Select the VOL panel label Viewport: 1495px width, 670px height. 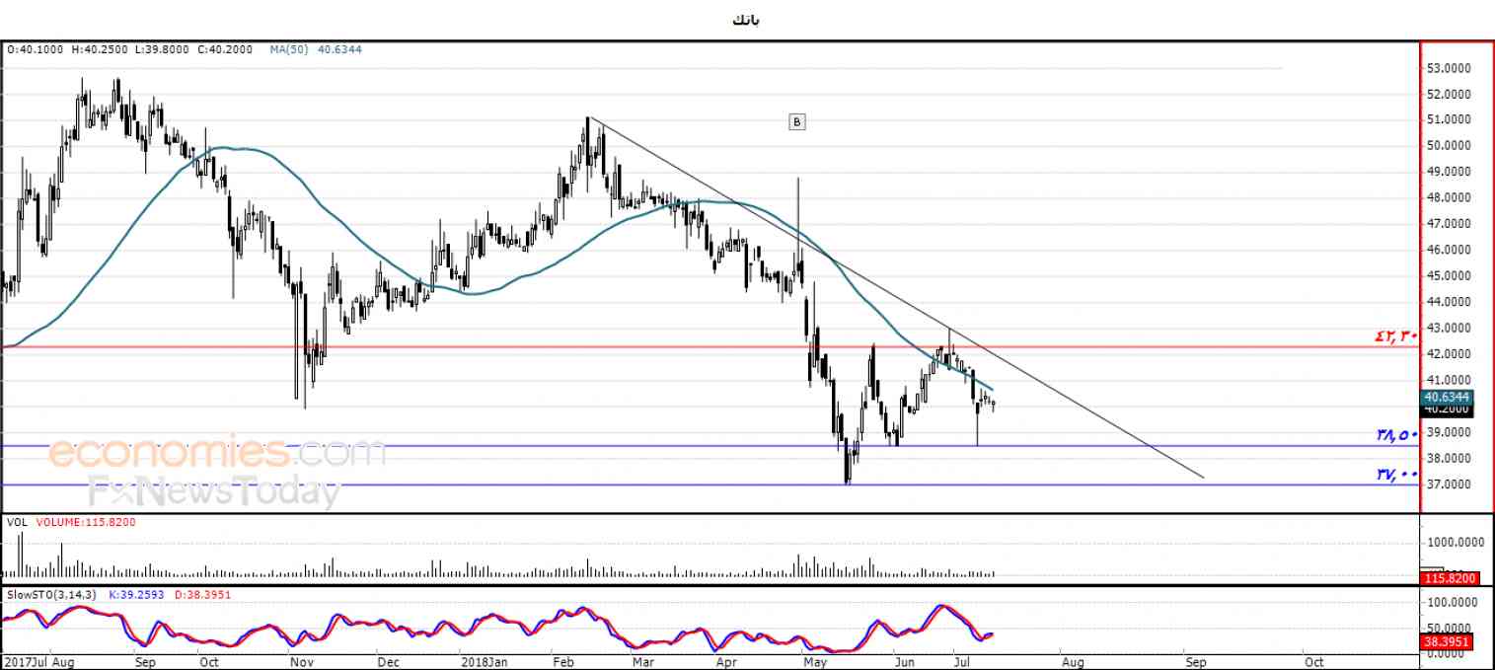[x=16, y=521]
